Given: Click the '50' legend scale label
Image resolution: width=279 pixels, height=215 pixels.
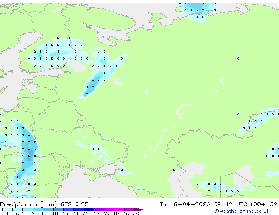Looking at the screenshot, I should click(136, 213).
